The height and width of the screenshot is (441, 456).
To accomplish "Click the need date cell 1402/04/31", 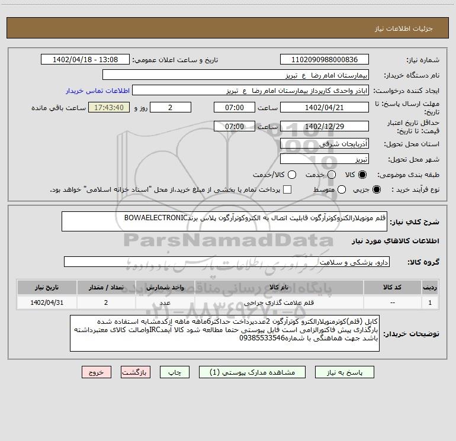I will pyautogui.click(x=47, y=302).
